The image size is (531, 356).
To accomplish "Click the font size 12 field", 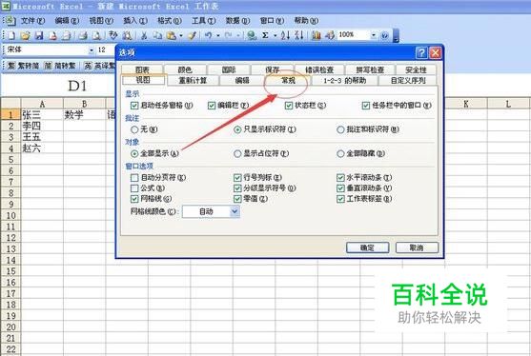I will click(106, 50).
